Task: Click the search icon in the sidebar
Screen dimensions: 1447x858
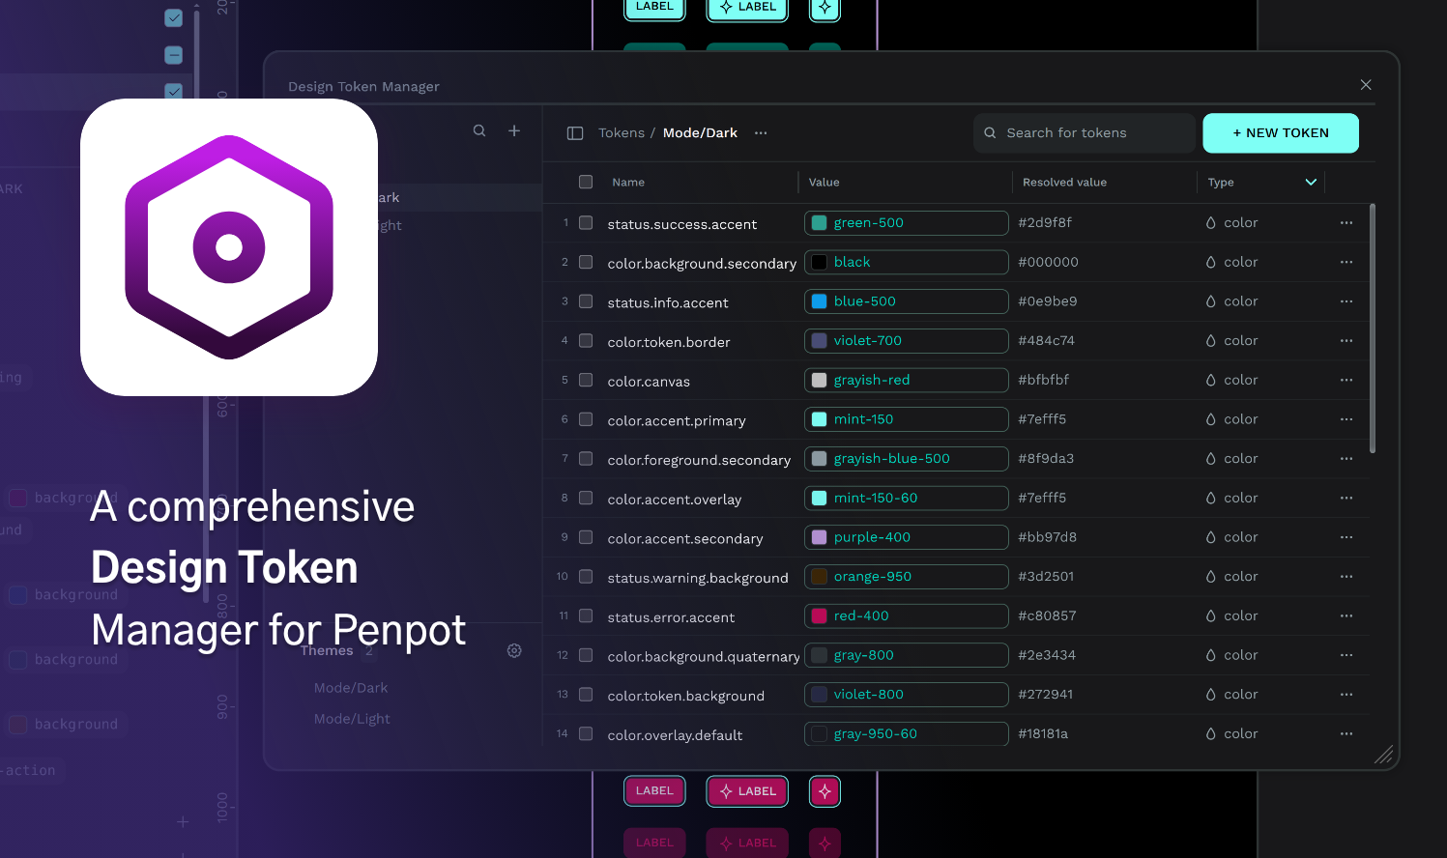Action: point(479,130)
